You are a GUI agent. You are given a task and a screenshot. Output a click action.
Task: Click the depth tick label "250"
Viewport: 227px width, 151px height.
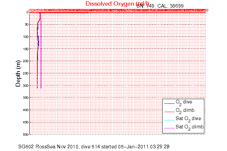pos(26,74)
